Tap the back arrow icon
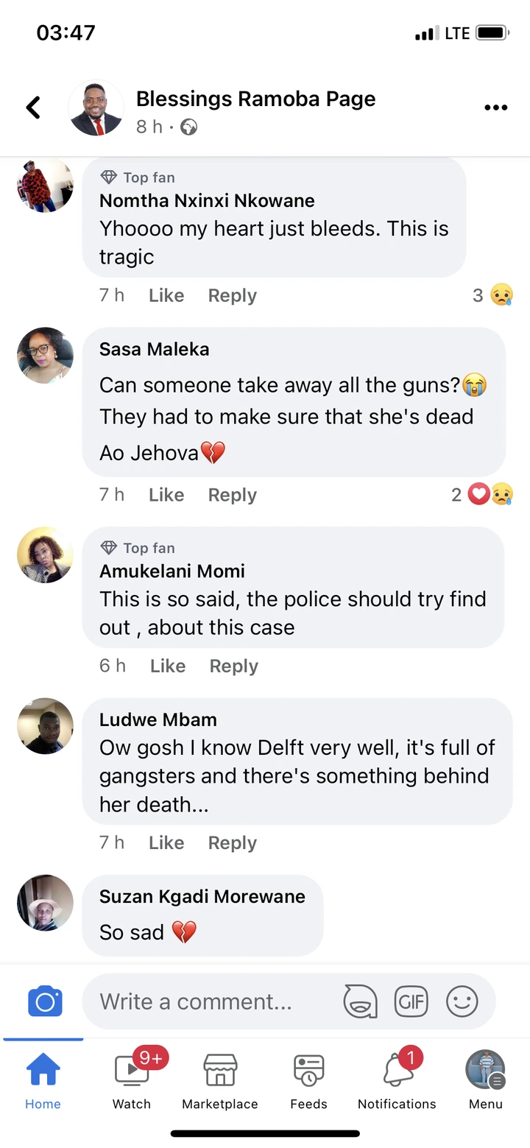This screenshot has height=1148, width=530. (x=33, y=108)
